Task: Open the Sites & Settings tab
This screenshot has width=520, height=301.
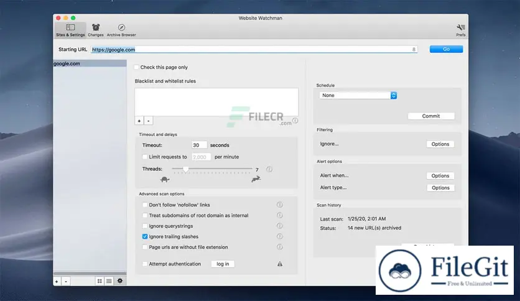Action: coord(70,30)
